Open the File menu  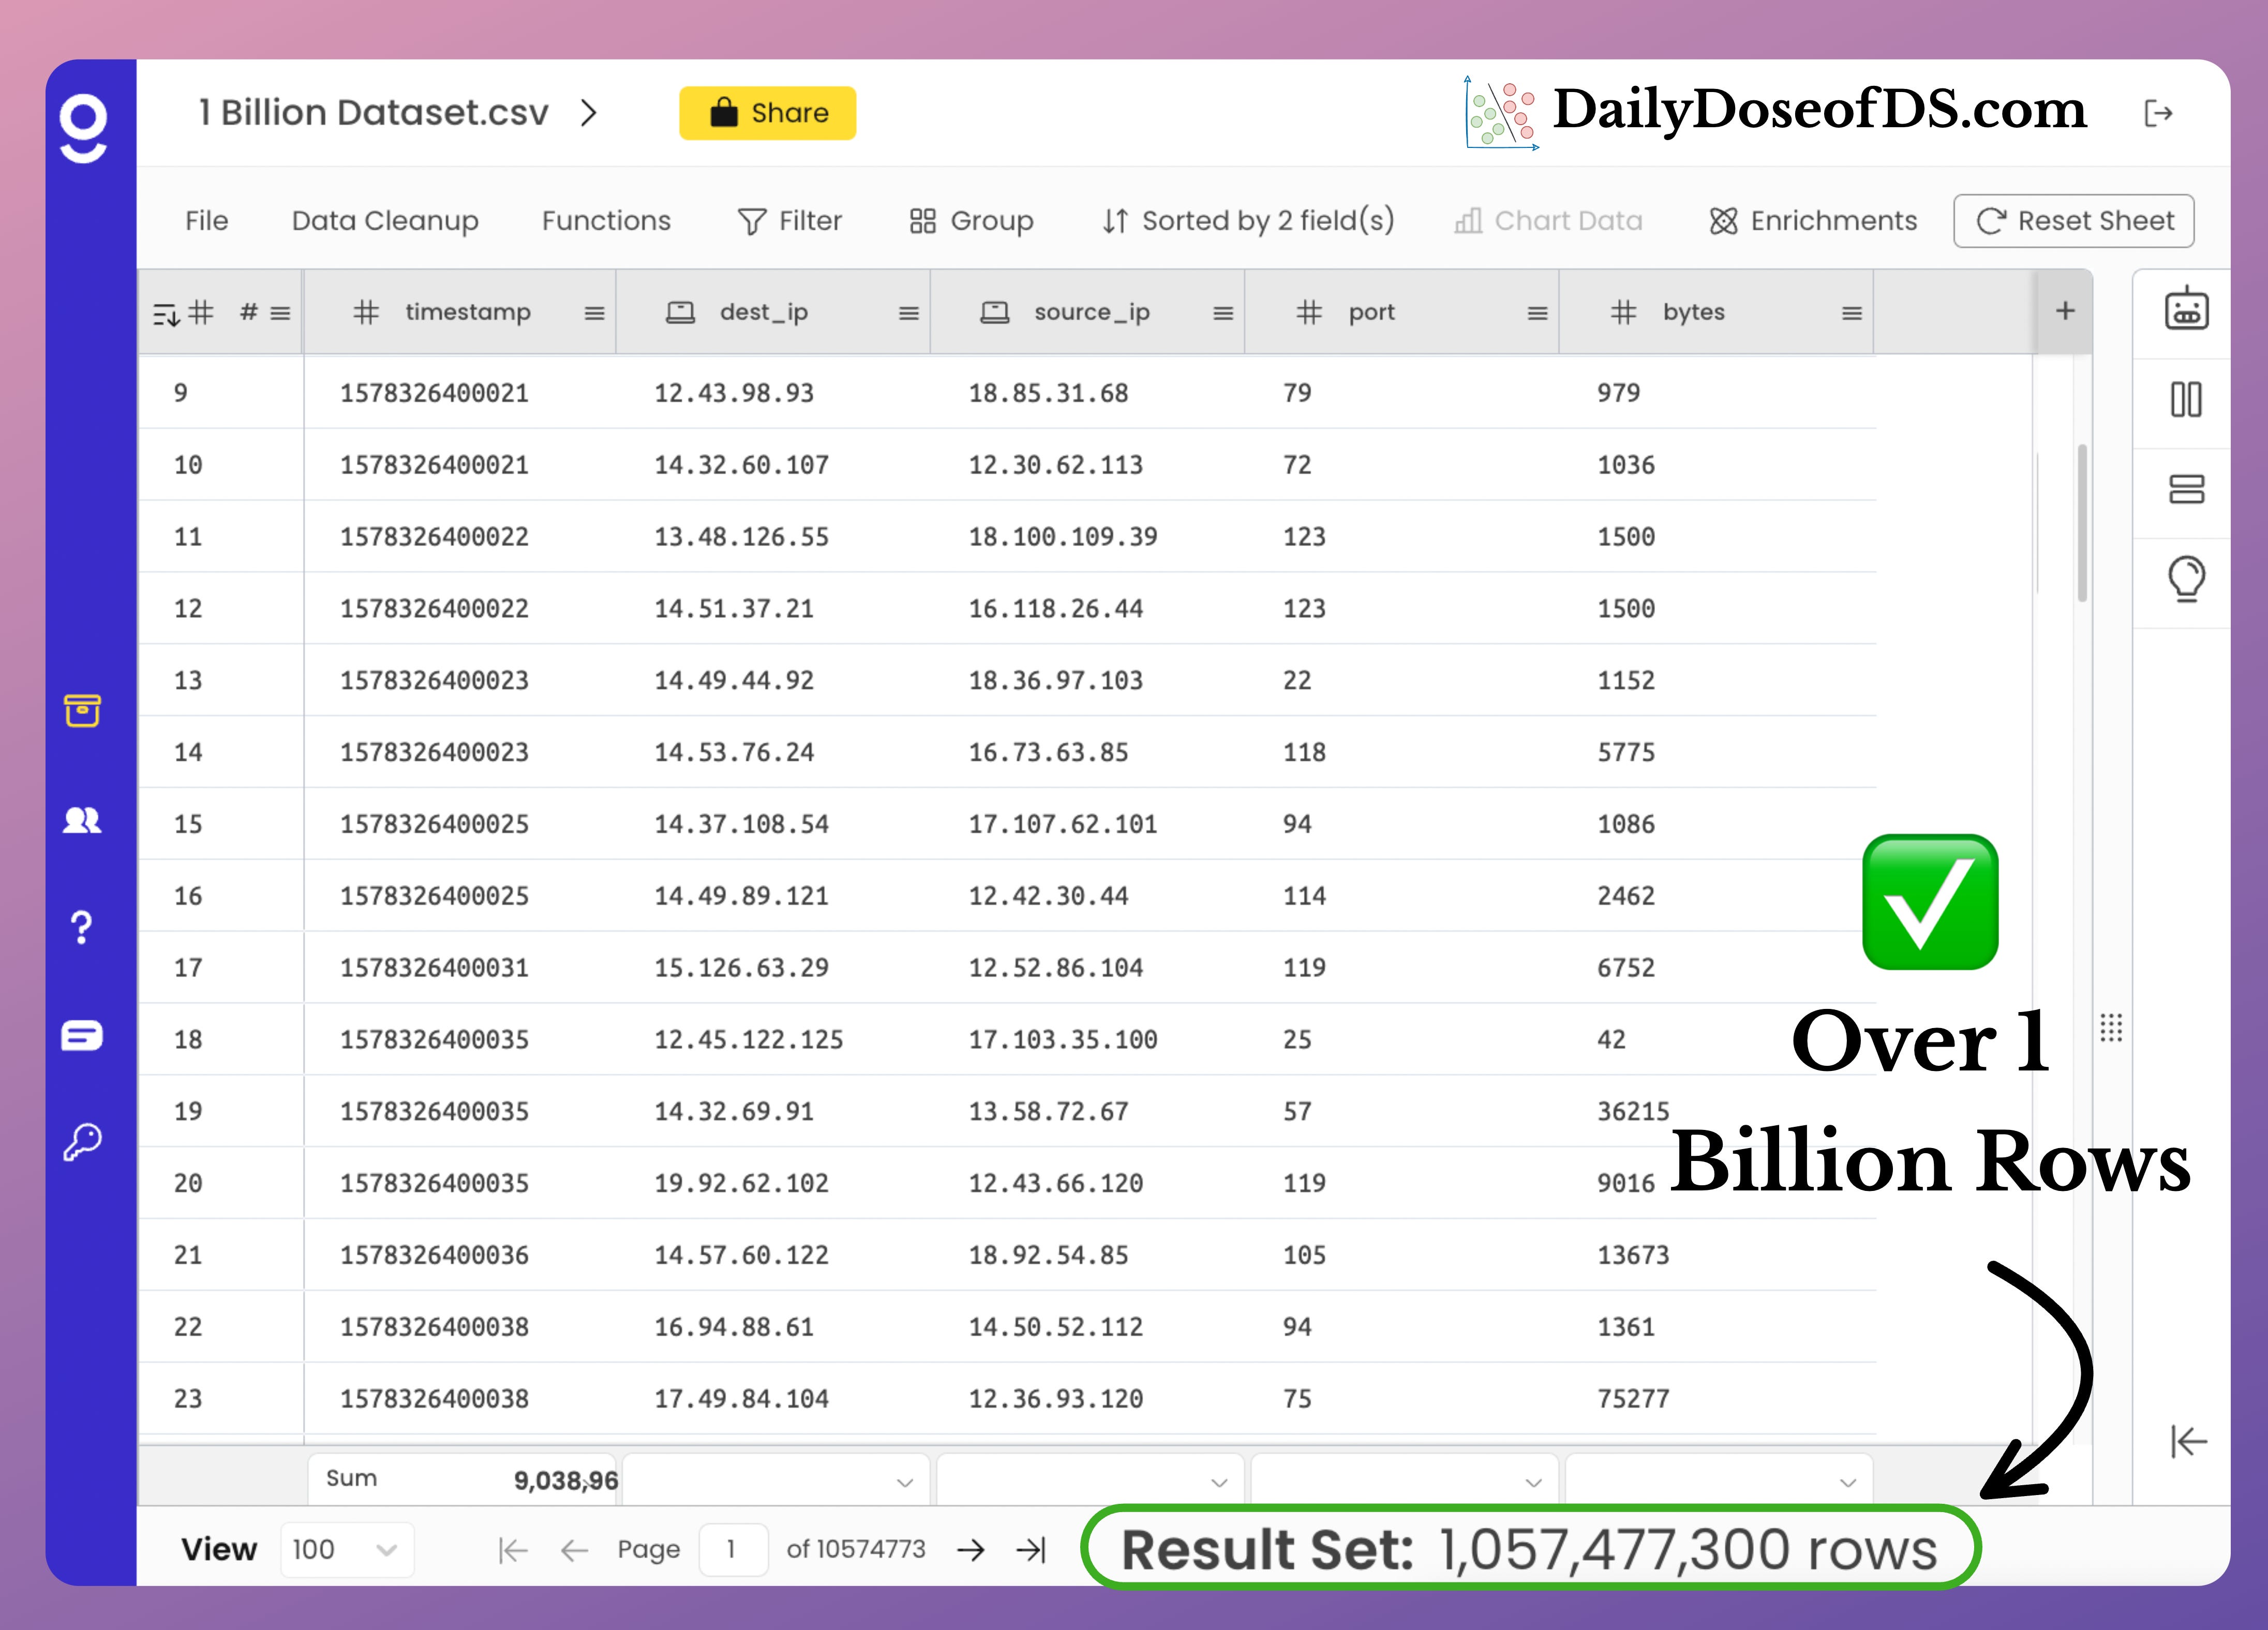point(206,221)
